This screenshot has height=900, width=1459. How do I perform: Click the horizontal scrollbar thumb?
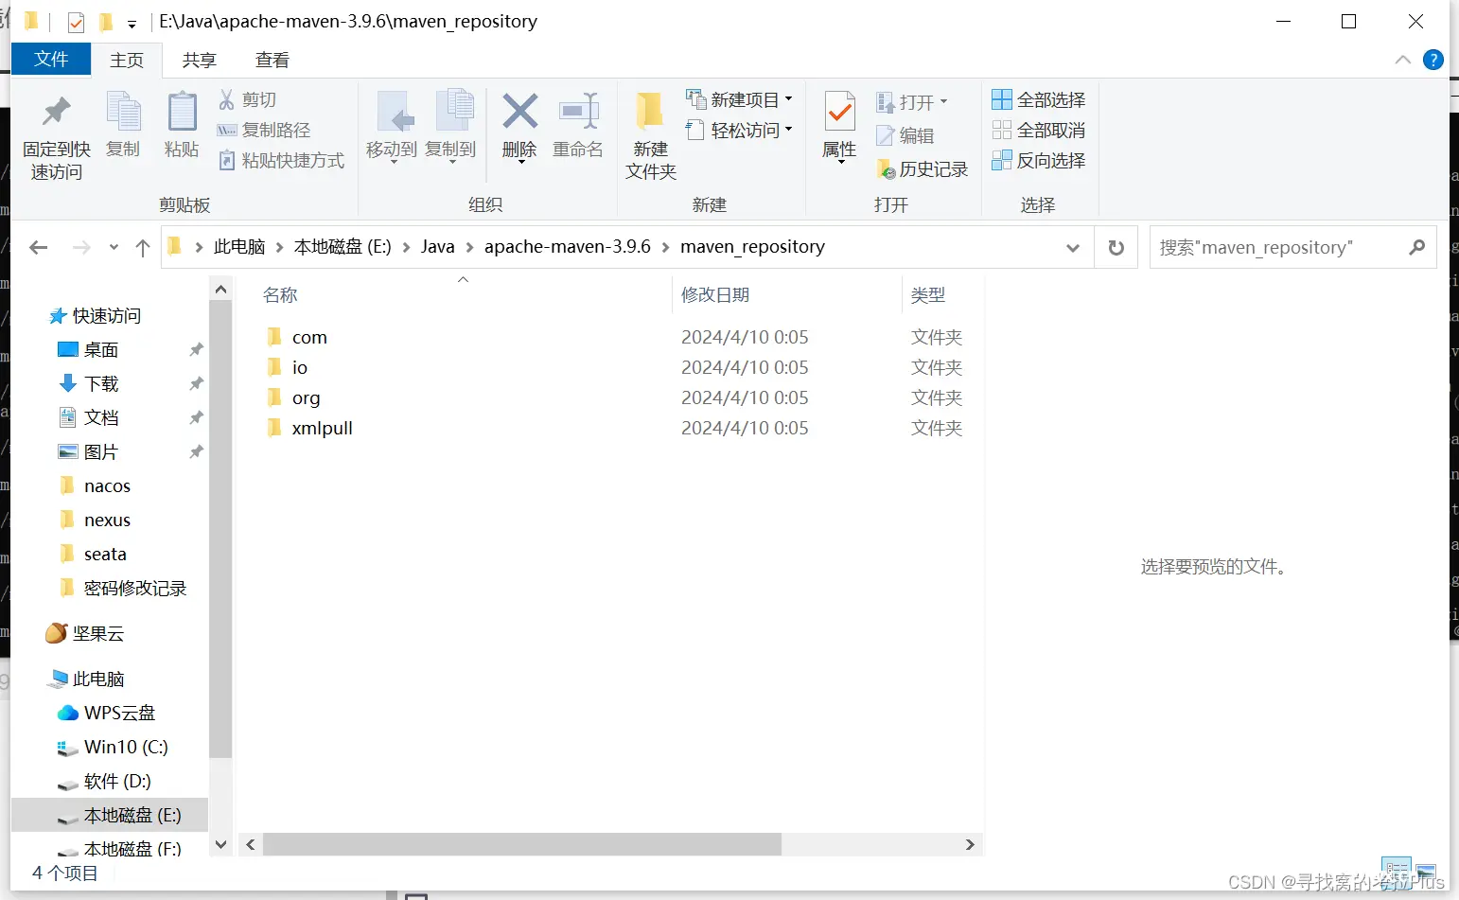[x=522, y=844]
